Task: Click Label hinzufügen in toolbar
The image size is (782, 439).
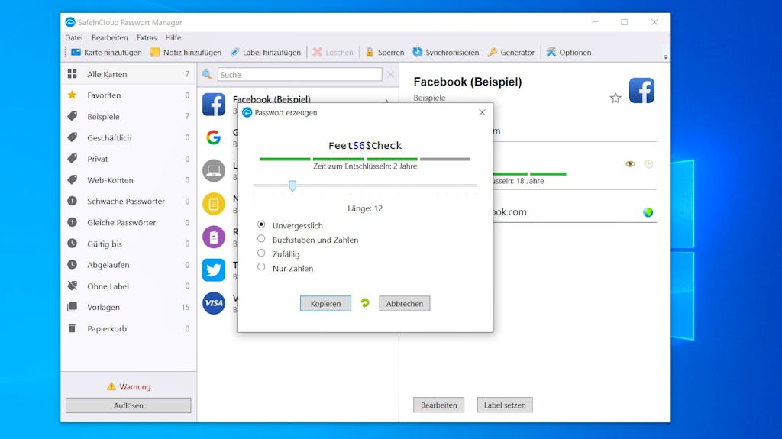Action: click(x=265, y=53)
